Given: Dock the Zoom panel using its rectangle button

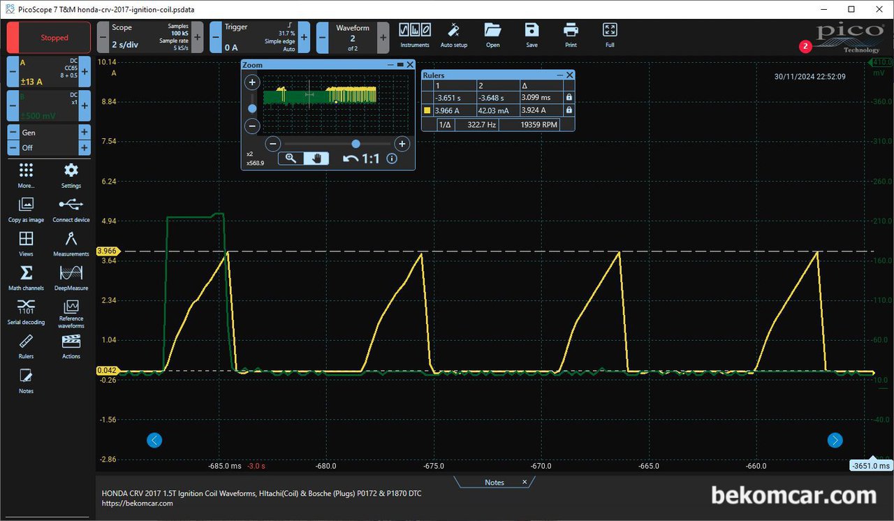Looking at the screenshot, I should coord(400,64).
